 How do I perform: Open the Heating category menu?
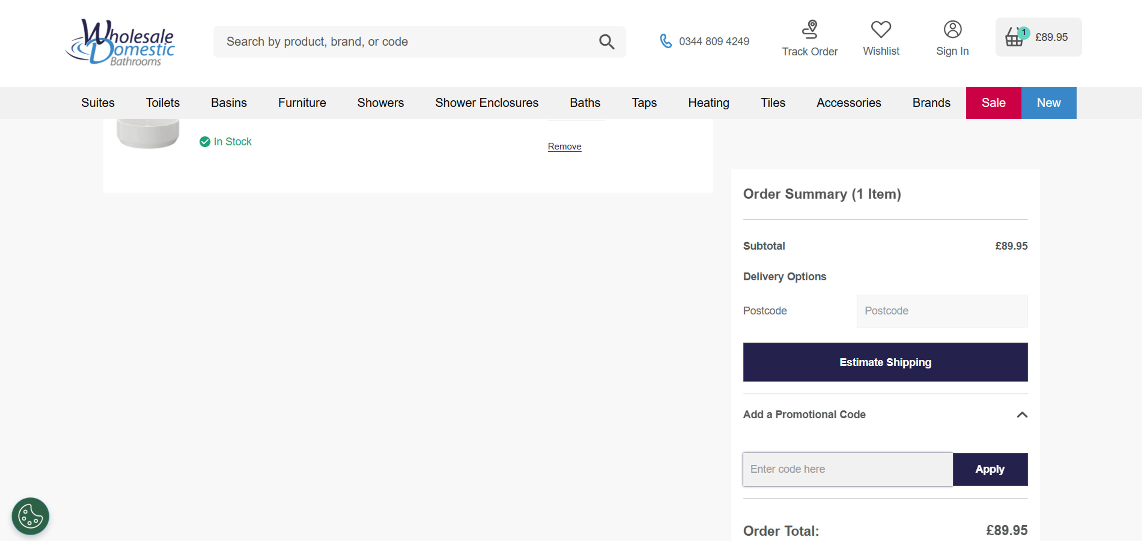[x=708, y=103]
